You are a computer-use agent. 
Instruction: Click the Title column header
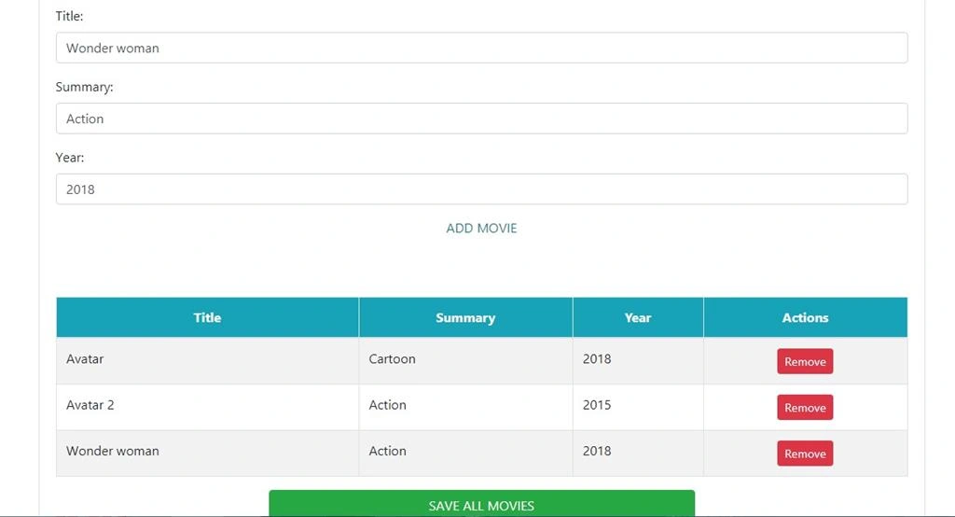click(x=207, y=317)
